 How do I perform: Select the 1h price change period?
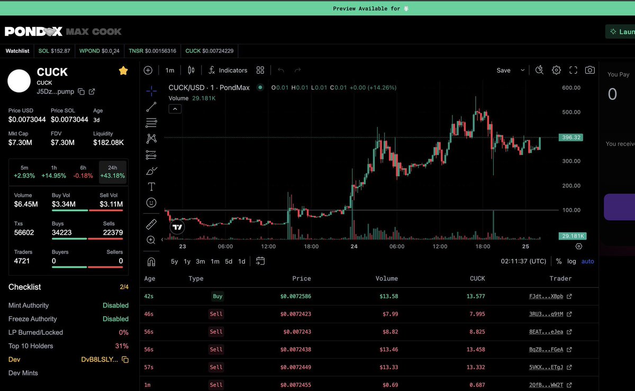point(54,172)
